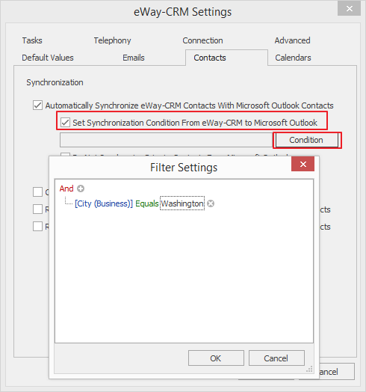Change the Equals comparison operator
This screenshot has height=392, width=366.
147,203
